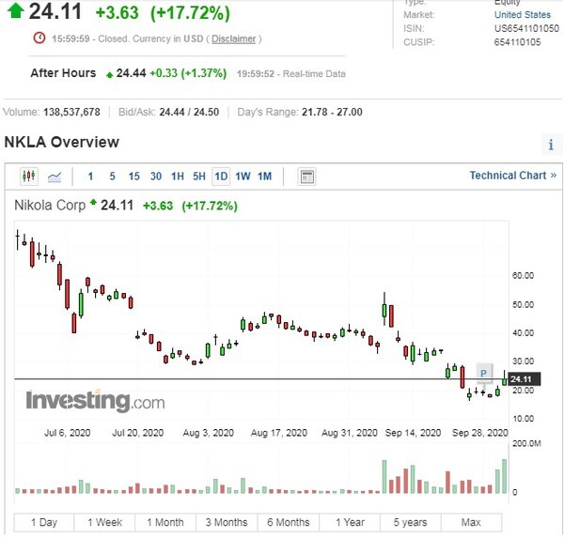The width and height of the screenshot is (564, 538).
Task: Switch to candlestick chart view
Action: pyautogui.click(x=29, y=177)
